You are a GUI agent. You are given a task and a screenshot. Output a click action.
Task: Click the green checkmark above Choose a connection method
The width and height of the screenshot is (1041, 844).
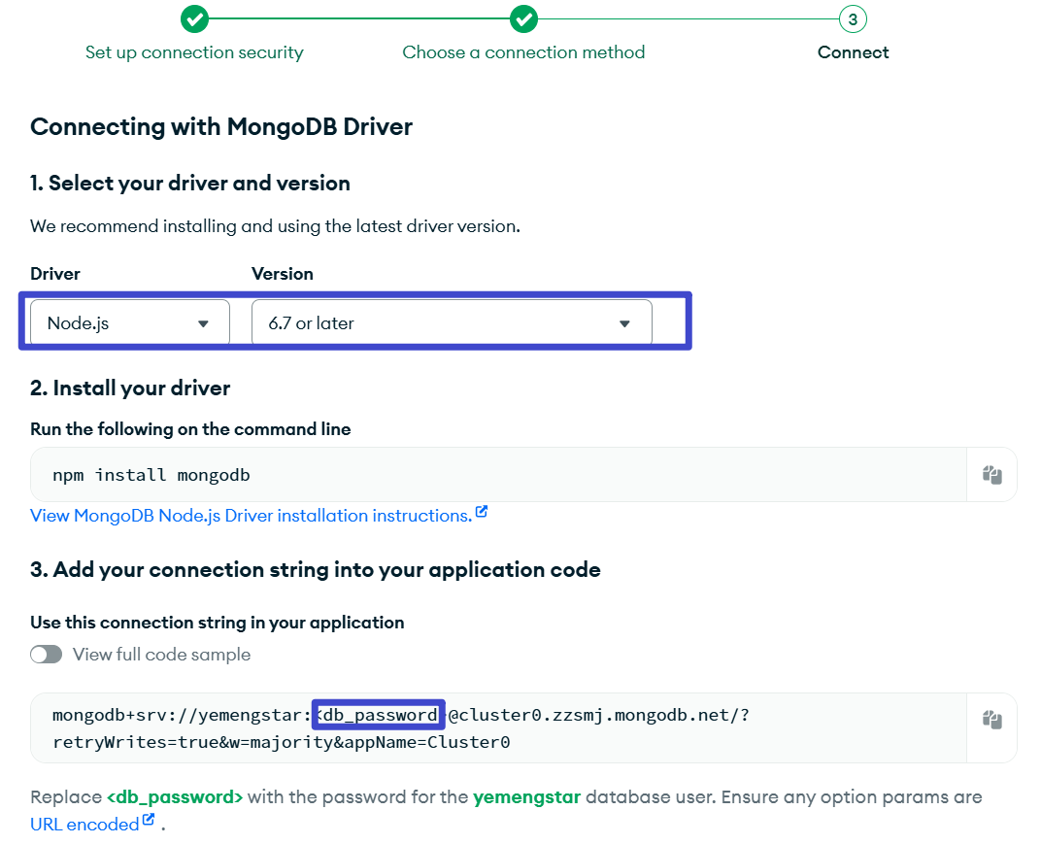click(524, 18)
